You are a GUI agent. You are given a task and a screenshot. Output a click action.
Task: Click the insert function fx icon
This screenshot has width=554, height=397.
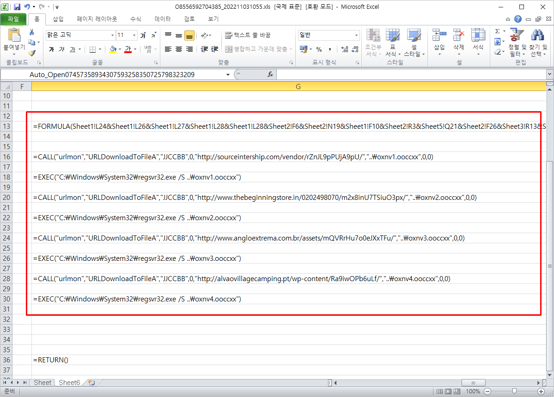click(x=270, y=74)
